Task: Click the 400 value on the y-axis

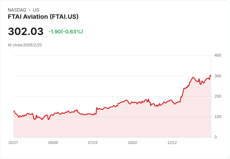Action: [218, 55]
